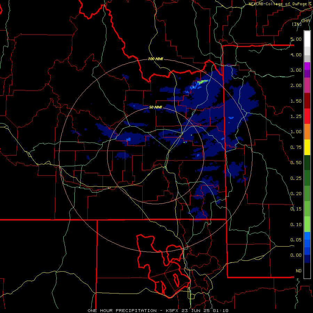Click the 0.10 legend value
The width and height of the screenshot is (313, 313).
296,225
